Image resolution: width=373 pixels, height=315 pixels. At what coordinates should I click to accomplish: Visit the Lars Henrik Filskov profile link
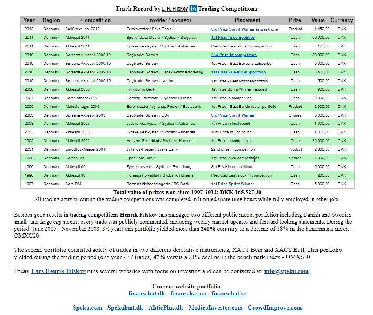[x=58, y=271]
